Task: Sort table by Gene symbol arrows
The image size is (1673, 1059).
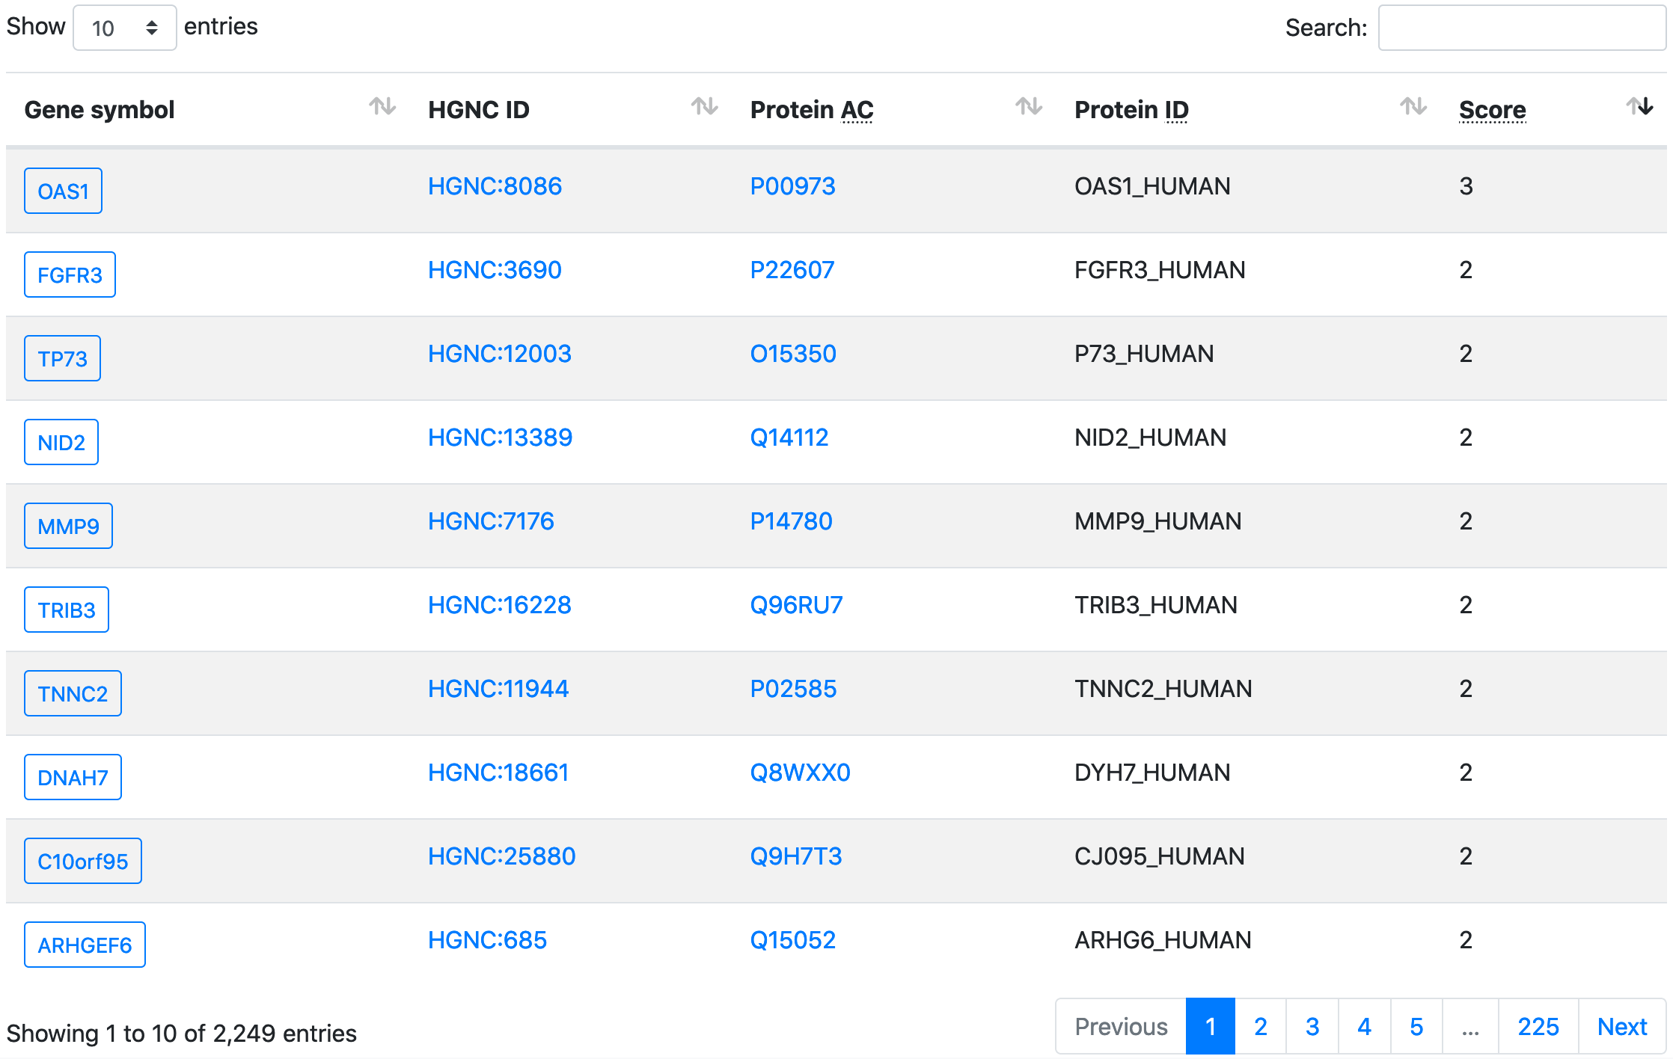Action: [382, 107]
